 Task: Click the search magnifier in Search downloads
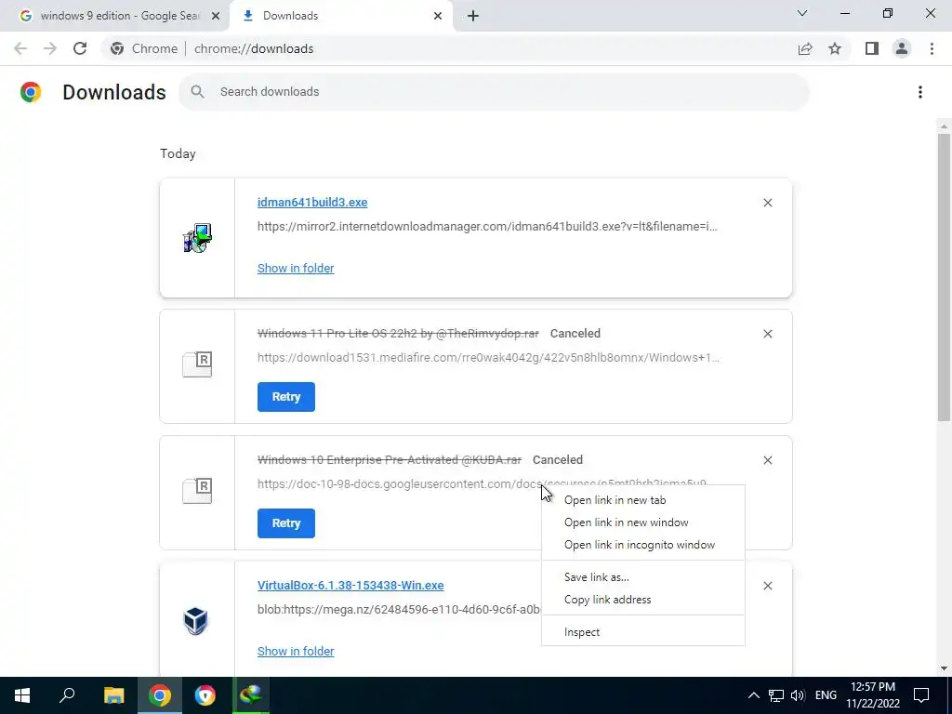tap(197, 92)
